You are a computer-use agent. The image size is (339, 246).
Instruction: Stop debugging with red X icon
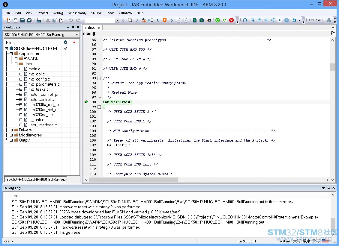click(x=232, y=20)
